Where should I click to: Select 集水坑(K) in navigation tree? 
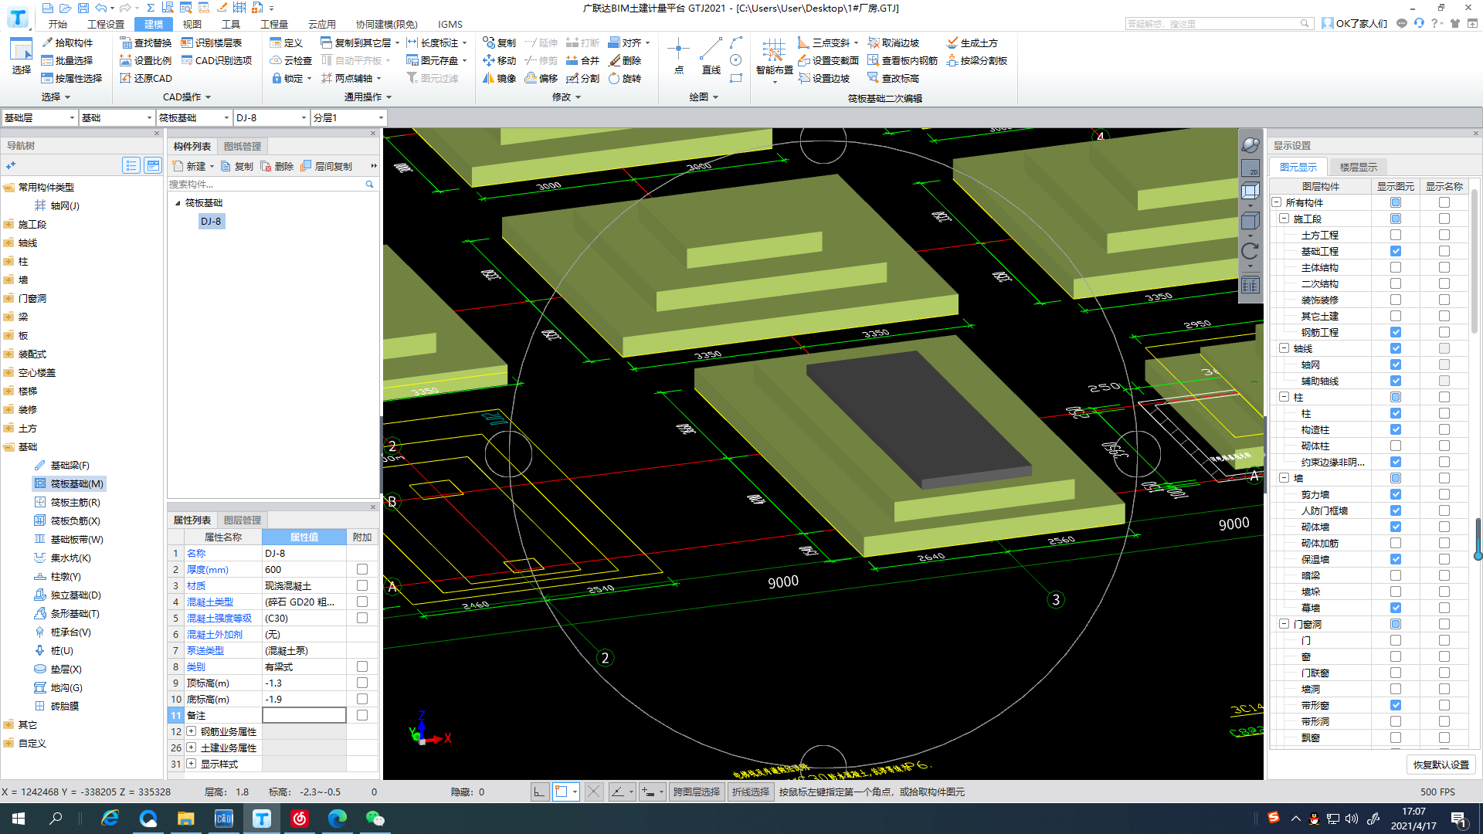[x=63, y=558]
